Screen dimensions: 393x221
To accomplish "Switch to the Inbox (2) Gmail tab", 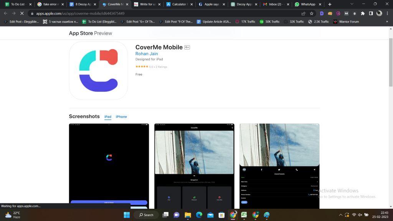I will pyautogui.click(x=276, y=4).
